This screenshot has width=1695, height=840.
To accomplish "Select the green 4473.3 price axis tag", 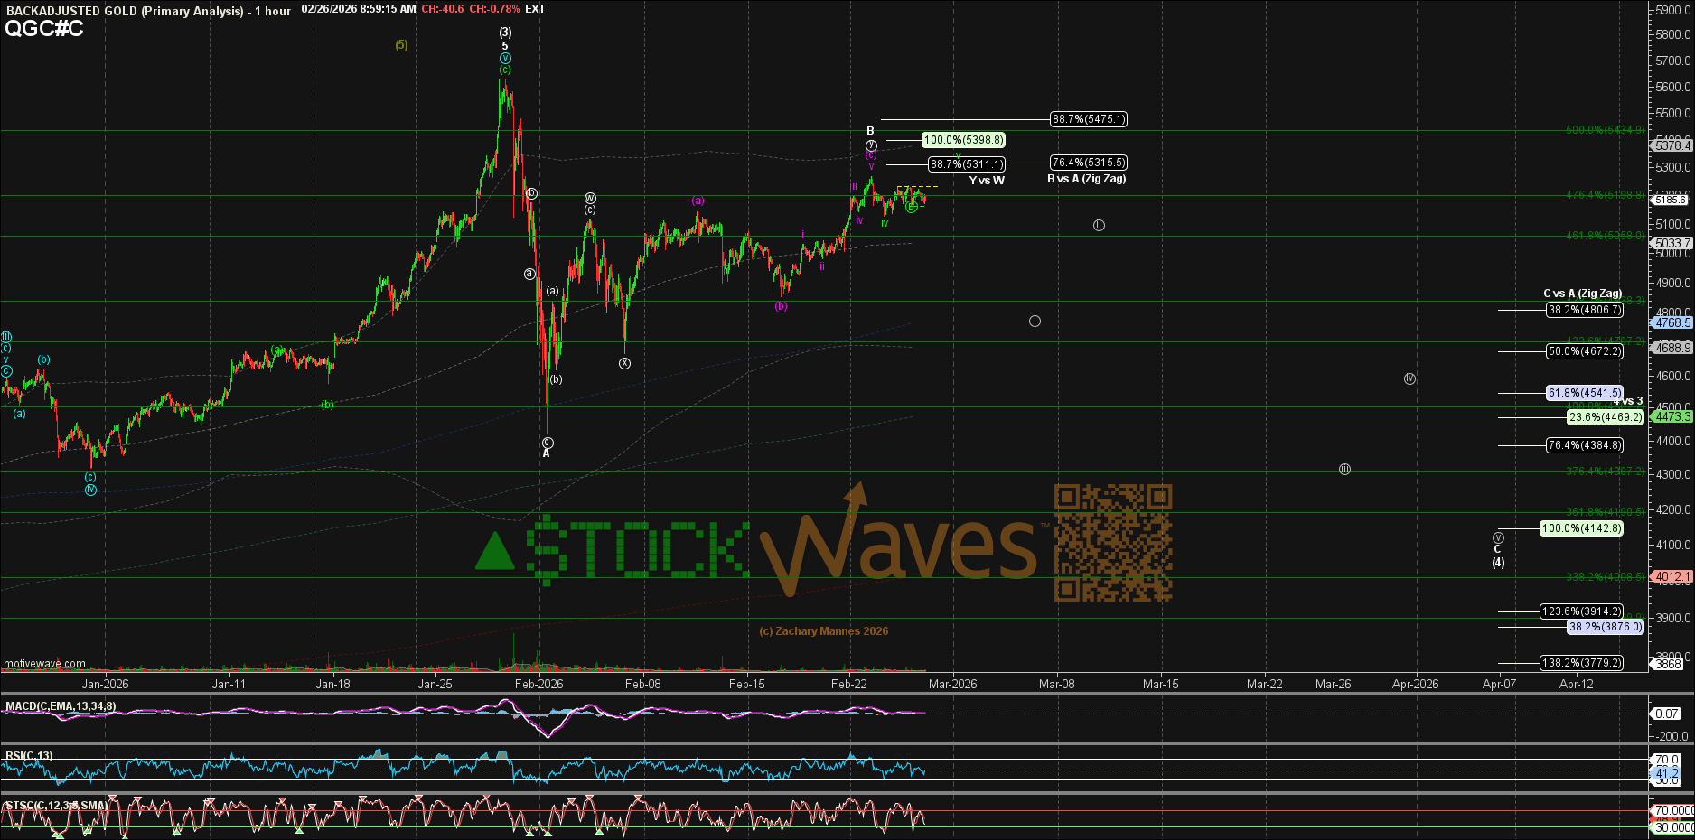I will [x=1672, y=416].
